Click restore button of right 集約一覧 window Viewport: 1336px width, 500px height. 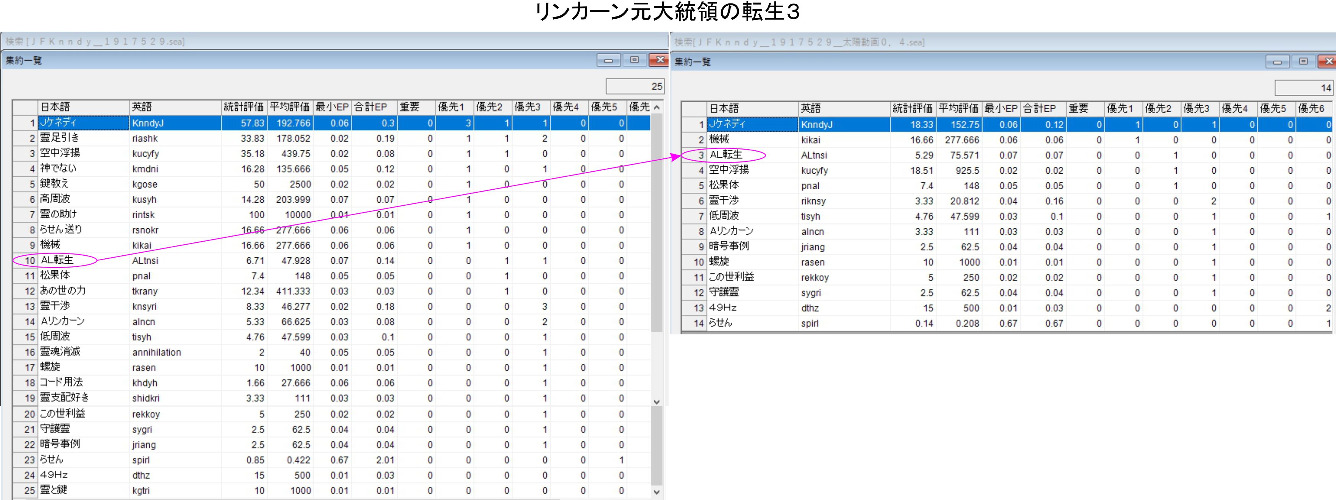[1303, 62]
